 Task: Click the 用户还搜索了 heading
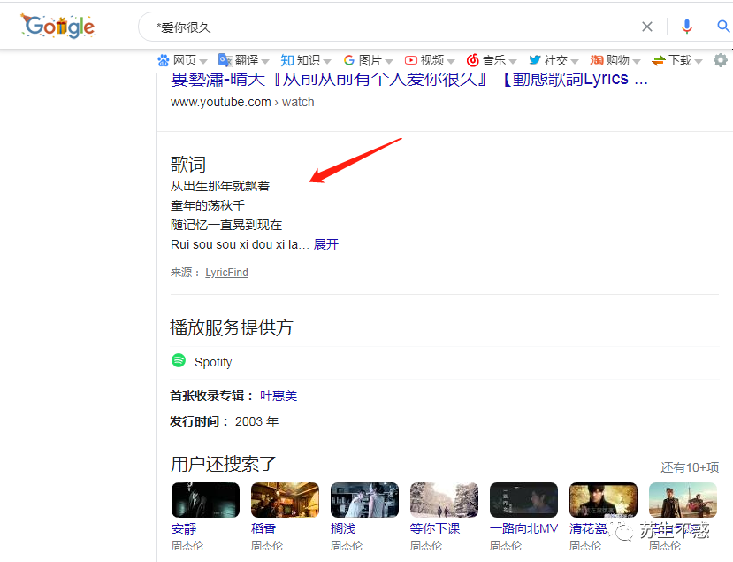point(224,464)
